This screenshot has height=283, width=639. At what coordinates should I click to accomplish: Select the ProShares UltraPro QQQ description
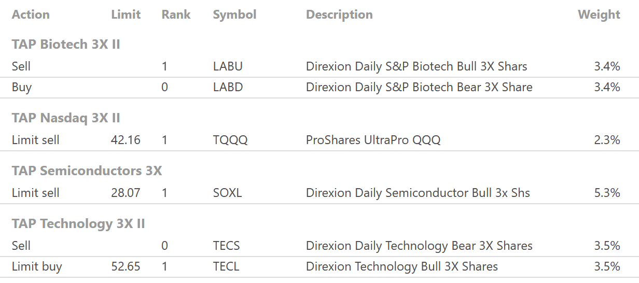[x=373, y=140]
